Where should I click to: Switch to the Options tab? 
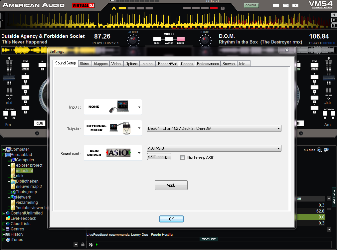131,64
